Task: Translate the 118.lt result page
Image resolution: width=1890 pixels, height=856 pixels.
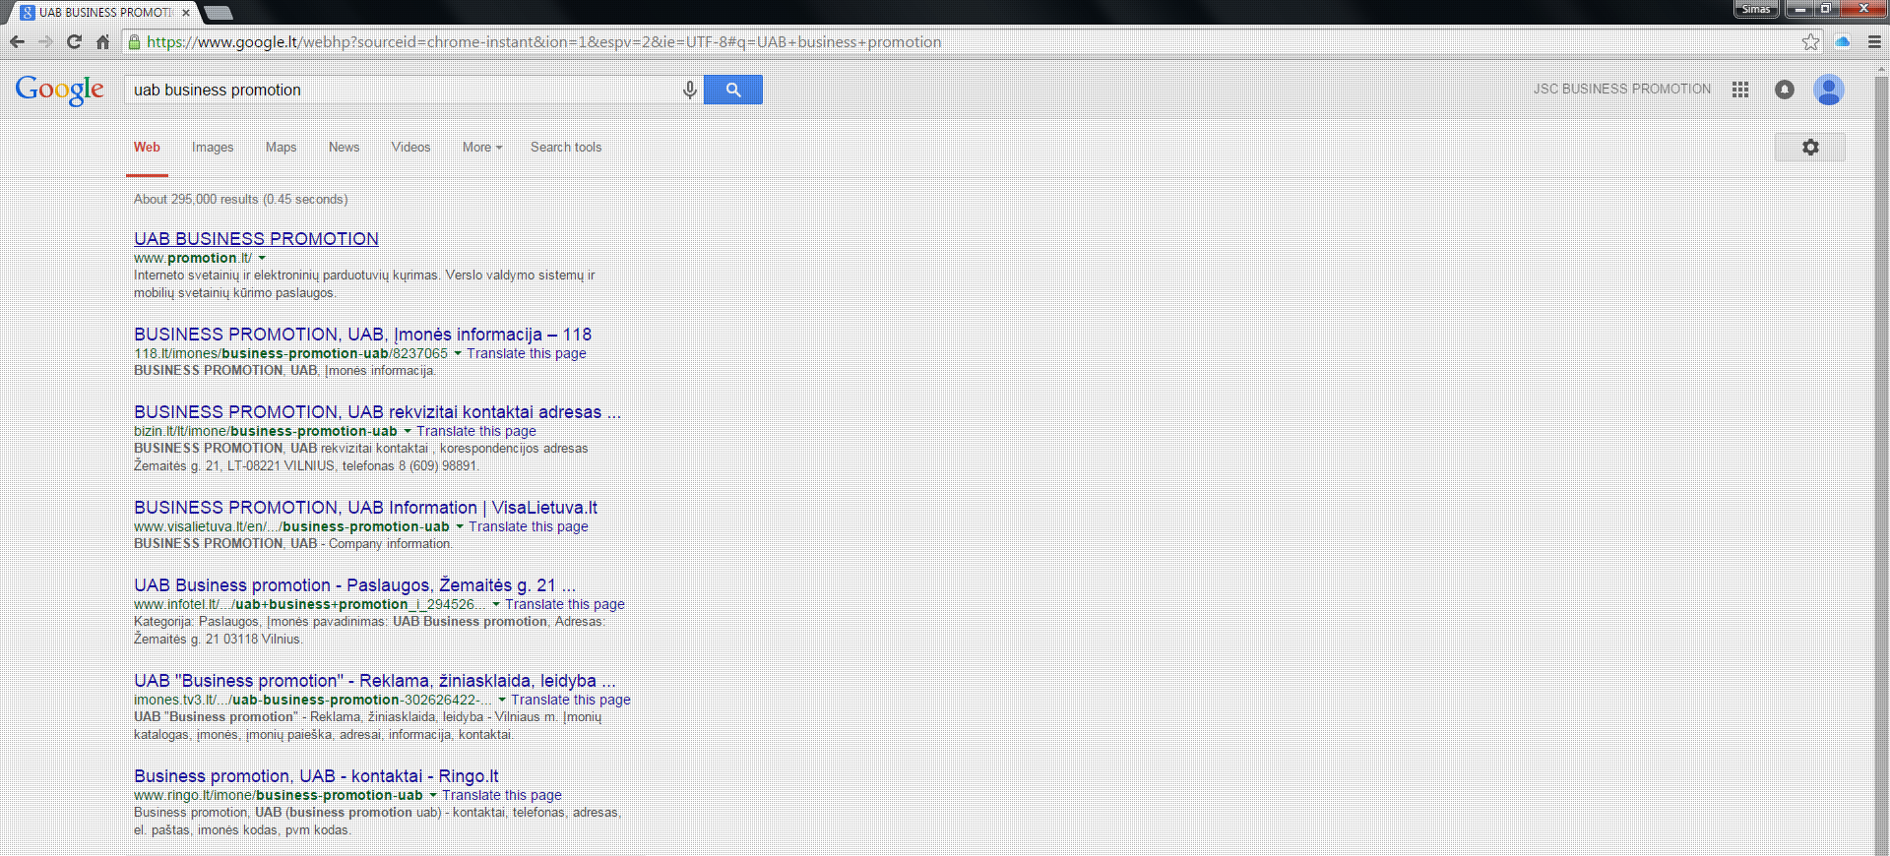Action: [x=526, y=353]
